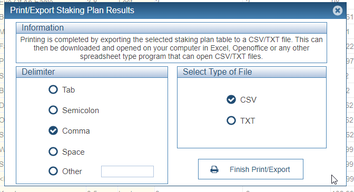Choose Semicolon as the delimiter
Screen dimensions: 354x192
(x=53, y=110)
